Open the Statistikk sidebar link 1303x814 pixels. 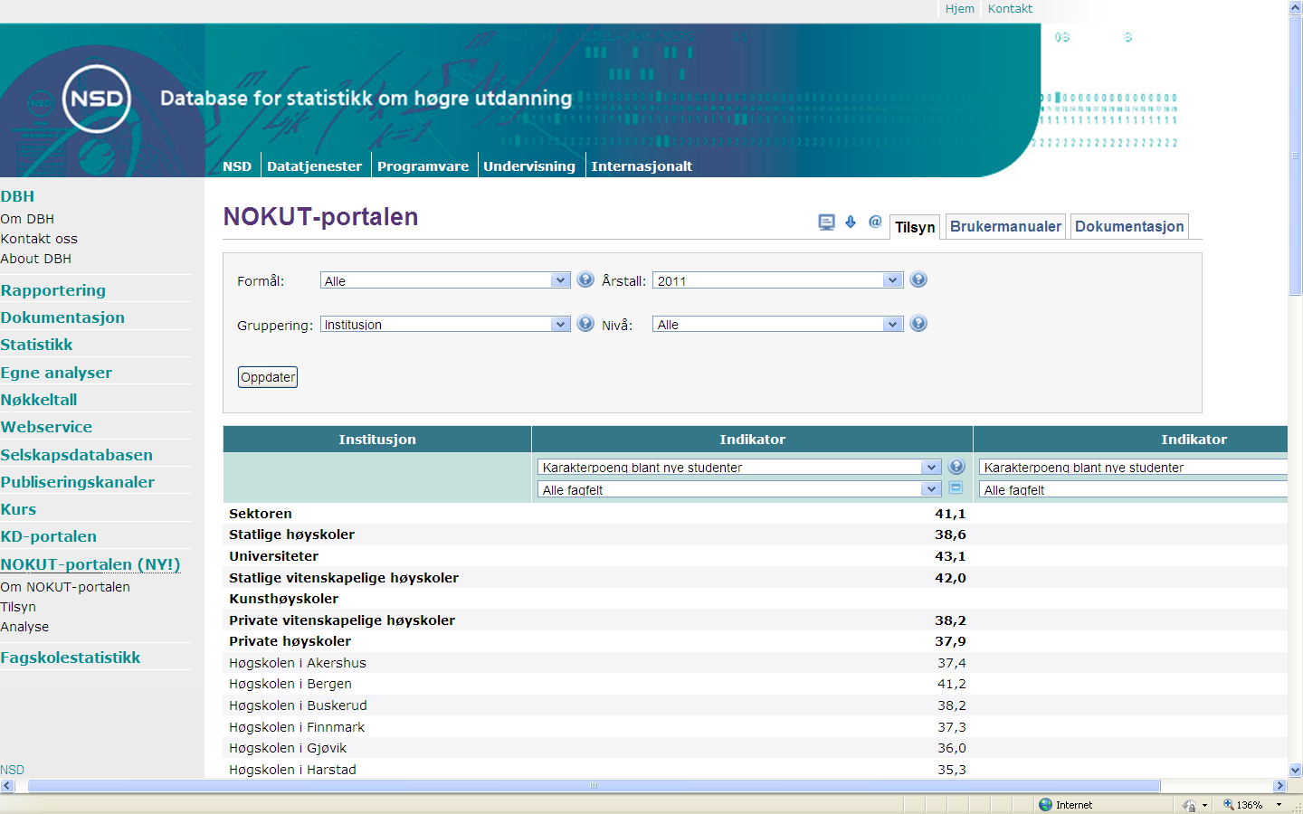(36, 345)
